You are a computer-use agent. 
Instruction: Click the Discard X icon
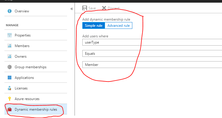click(104, 8)
